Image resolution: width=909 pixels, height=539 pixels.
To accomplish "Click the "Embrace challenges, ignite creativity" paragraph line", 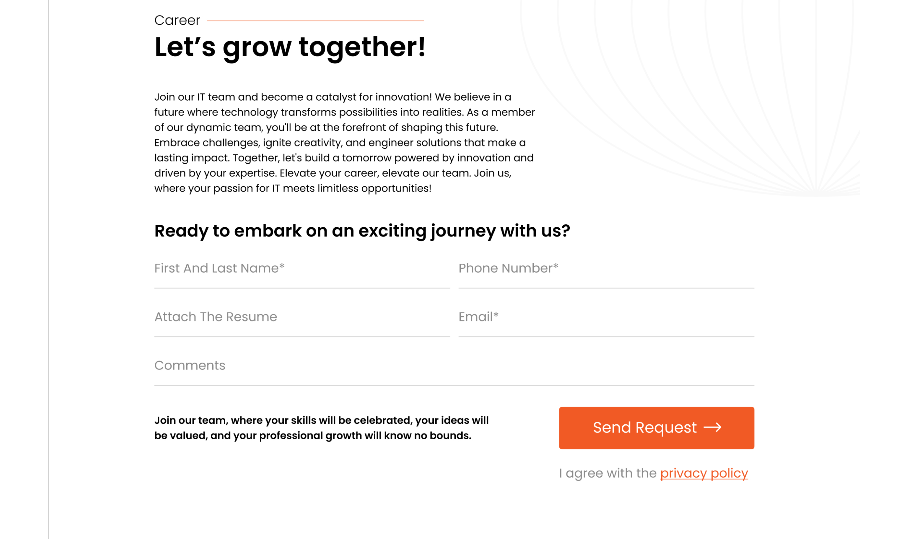I will coord(340,143).
